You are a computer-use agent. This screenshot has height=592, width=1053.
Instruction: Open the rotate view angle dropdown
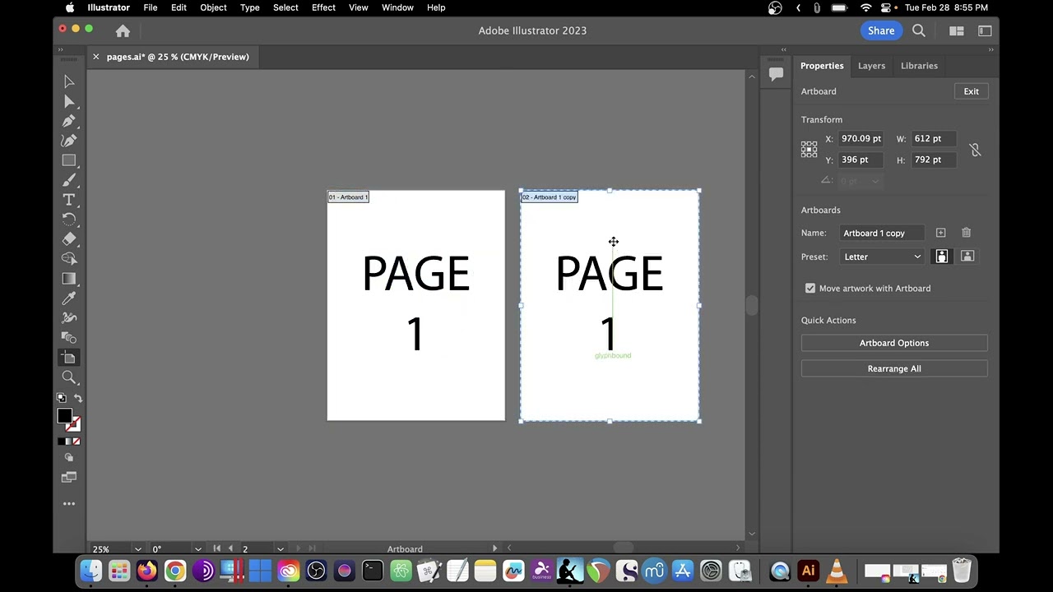coord(197,549)
